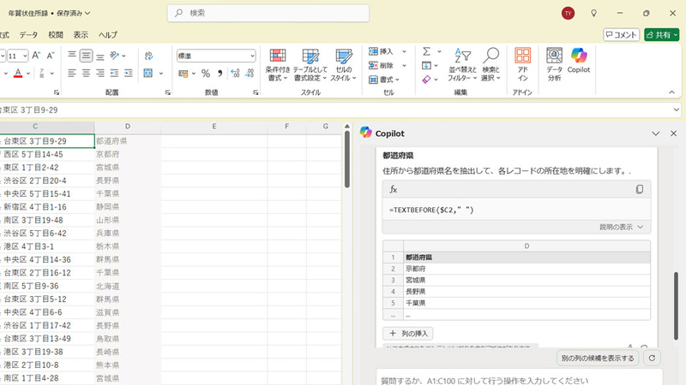Collapse the ribbon with the chevron
This screenshot has width=686, height=385.
point(671,92)
